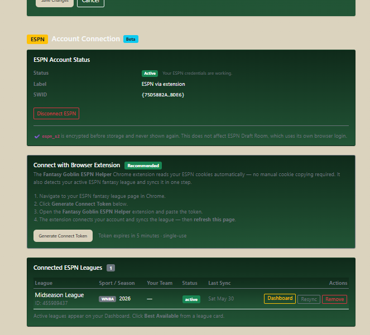
Task: Click the leagues count badge 1
Action: [110, 268]
